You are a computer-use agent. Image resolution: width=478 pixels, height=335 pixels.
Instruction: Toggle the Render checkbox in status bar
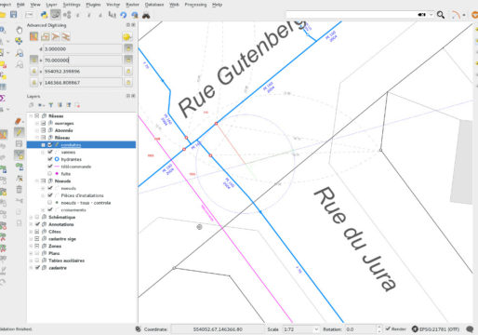388,328
